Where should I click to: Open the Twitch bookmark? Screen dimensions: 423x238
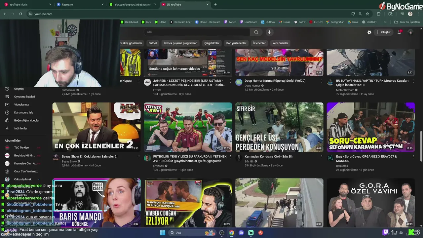230,22
